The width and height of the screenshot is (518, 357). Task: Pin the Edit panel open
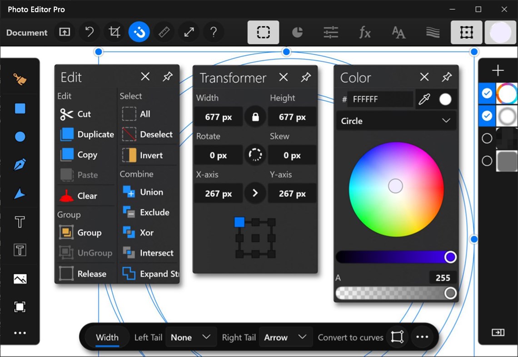[x=168, y=77]
